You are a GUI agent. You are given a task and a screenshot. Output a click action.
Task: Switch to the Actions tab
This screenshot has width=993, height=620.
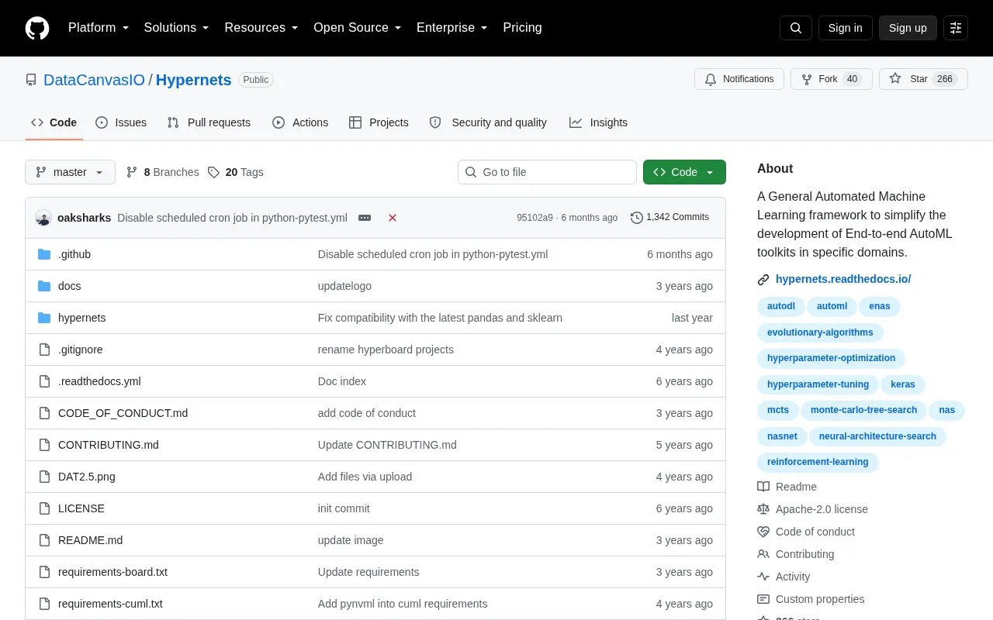[x=300, y=122]
